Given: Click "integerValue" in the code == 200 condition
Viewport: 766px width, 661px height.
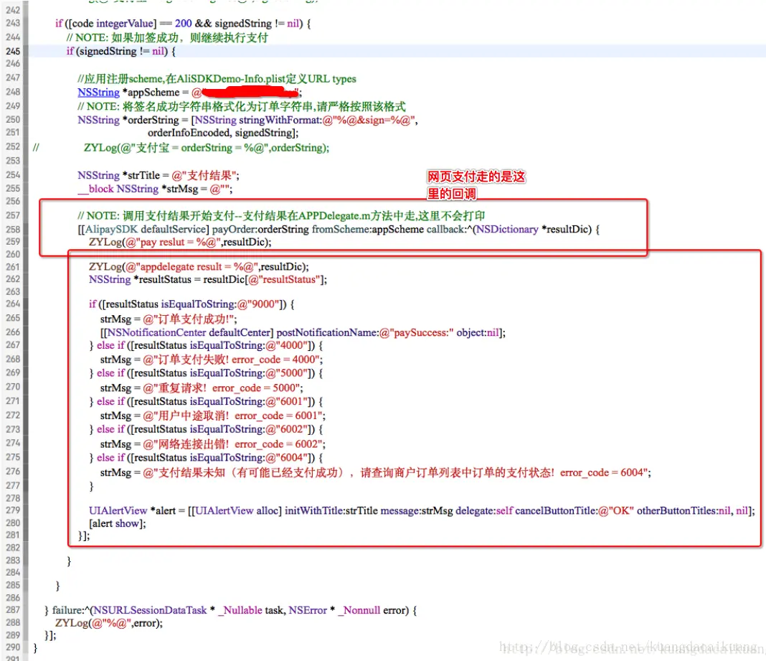Looking at the screenshot, I should pos(125,24).
